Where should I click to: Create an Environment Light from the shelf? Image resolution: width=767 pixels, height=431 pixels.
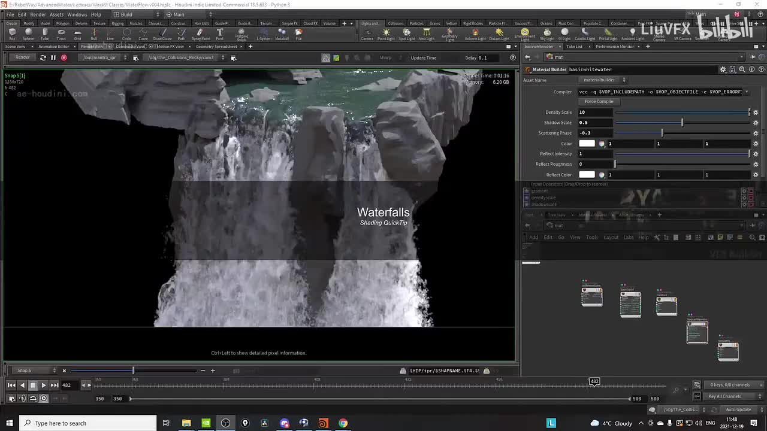(x=524, y=34)
